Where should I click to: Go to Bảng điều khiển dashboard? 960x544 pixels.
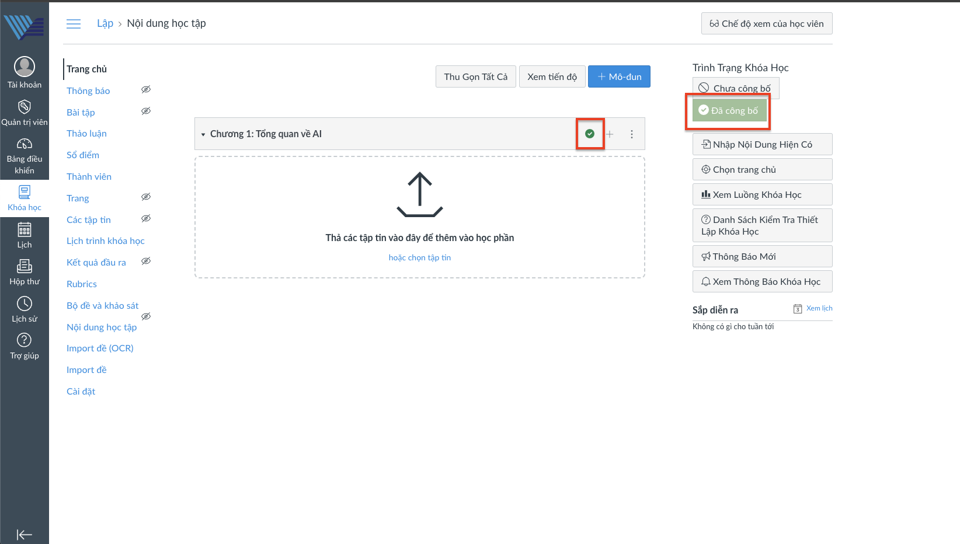25,144
